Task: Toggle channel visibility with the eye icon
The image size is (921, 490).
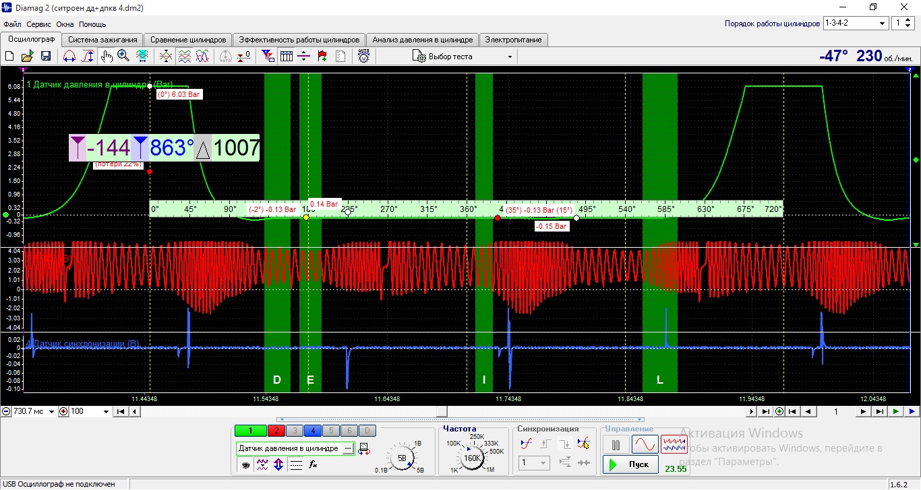Action: (245, 464)
